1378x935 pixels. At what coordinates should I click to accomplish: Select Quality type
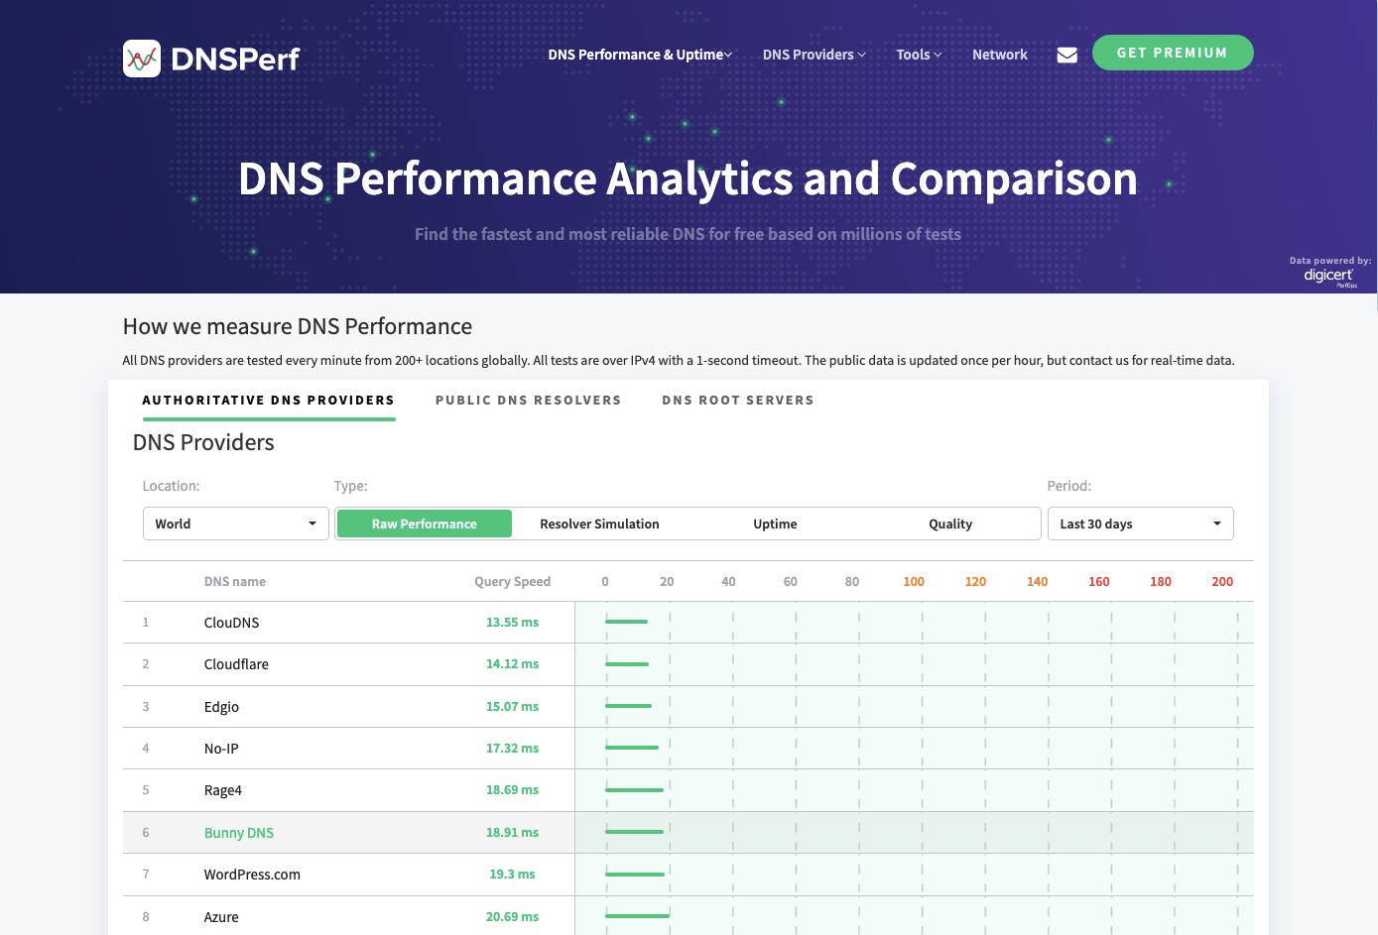950,524
